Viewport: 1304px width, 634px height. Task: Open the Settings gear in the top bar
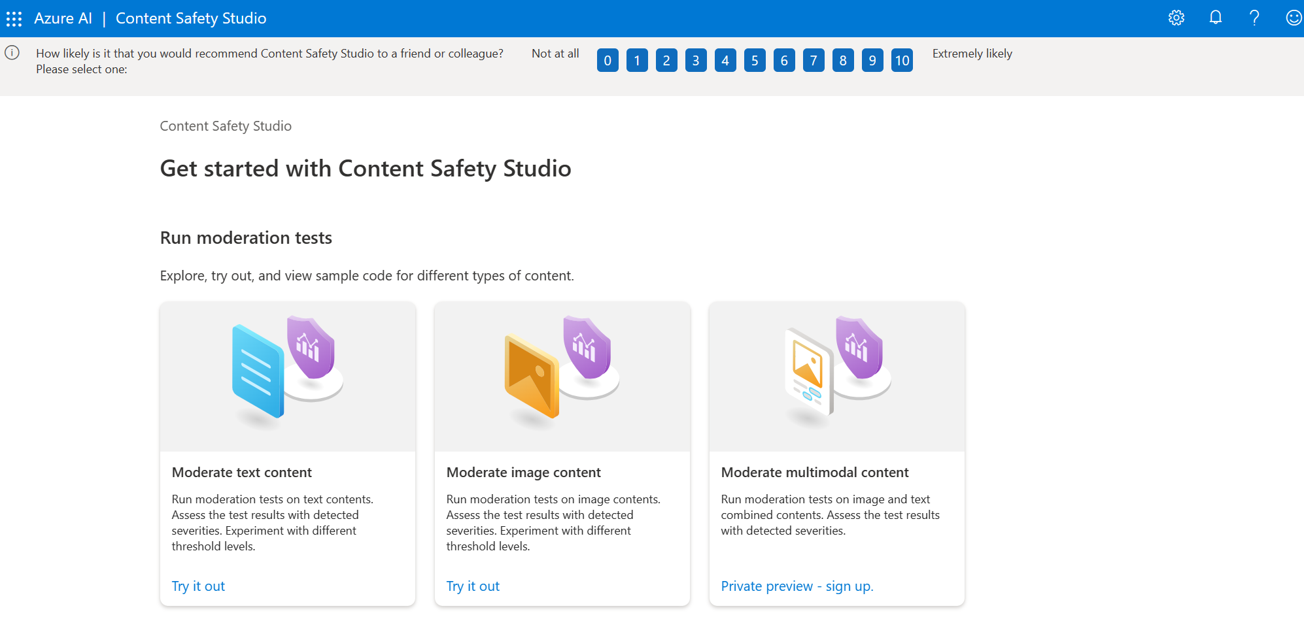click(1176, 18)
